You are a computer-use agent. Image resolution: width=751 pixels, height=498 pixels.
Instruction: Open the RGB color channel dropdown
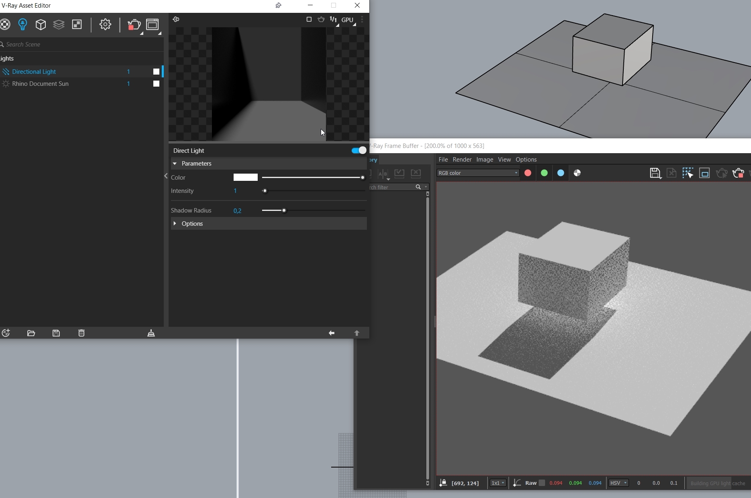pyautogui.click(x=478, y=173)
